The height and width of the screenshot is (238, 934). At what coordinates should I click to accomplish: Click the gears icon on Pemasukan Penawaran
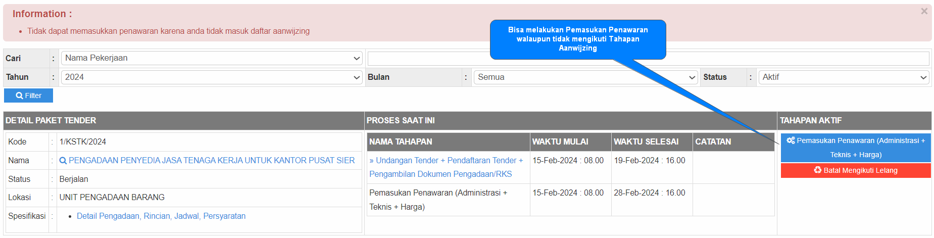pyautogui.click(x=791, y=140)
